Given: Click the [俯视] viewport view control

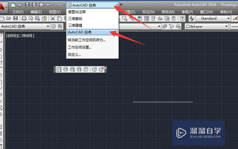Looking at the screenshot, I should [x=13, y=36].
